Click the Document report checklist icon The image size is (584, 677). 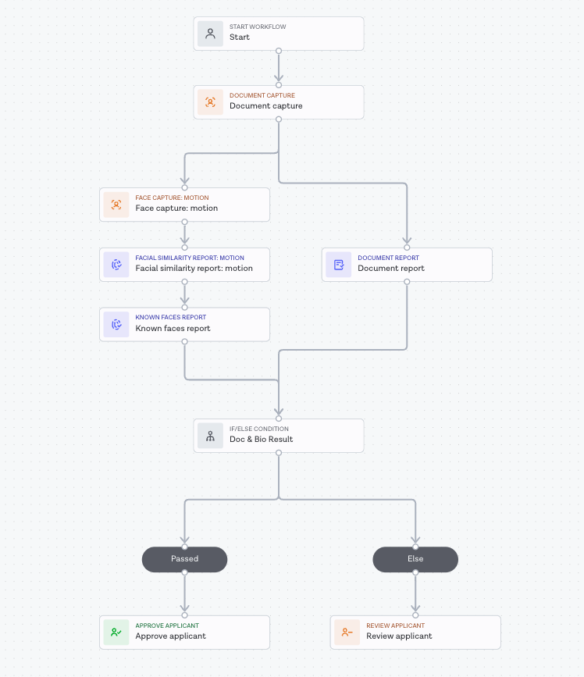pyautogui.click(x=339, y=265)
